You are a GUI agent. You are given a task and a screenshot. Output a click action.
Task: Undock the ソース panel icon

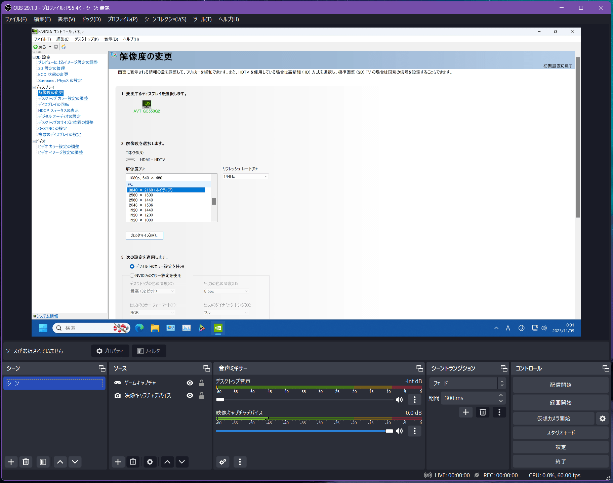coord(207,368)
